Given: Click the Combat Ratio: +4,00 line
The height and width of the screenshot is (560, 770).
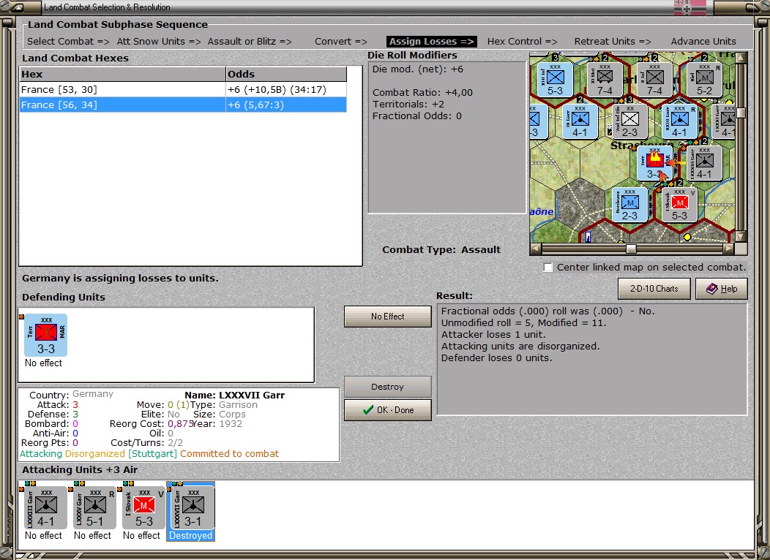Looking at the screenshot, I should (x=422, y=93).
